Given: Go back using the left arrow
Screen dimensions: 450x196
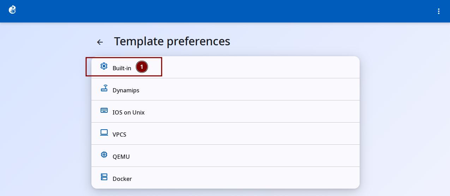Looking at the screenshot, I should (x=100, y=42).
